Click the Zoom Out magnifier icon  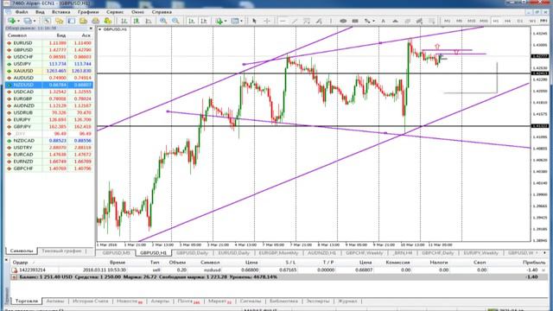[x=175, y=21]
